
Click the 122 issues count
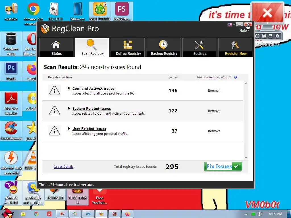tap(173, 111)
